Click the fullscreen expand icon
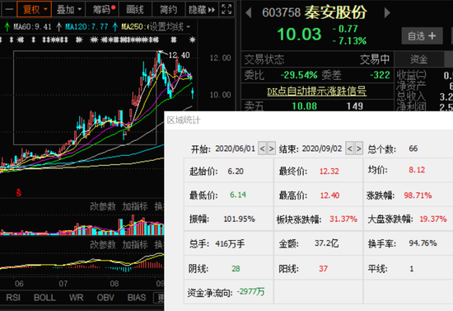The height and width of the screenshot is (311, 453). coord(226,9)
